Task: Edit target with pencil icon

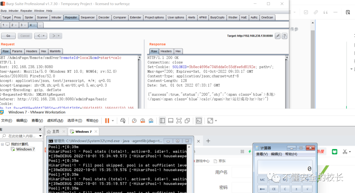Action: click(x=277, y=36)
